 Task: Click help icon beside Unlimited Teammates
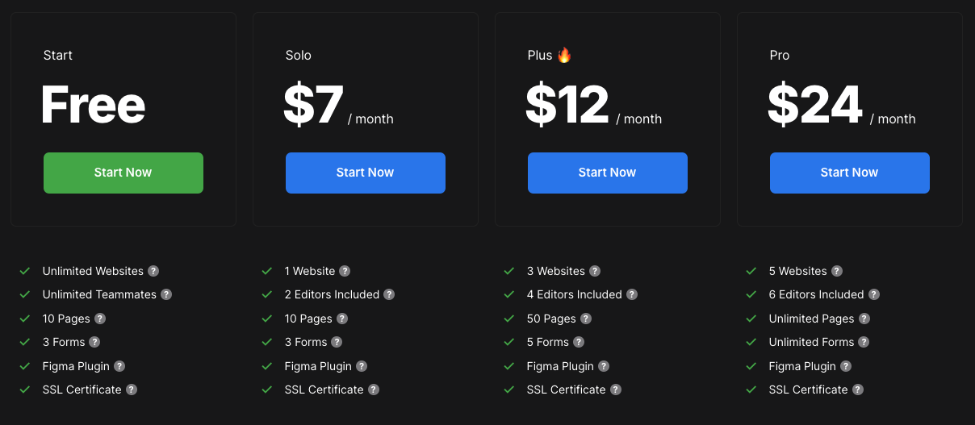(x=166, y=295)
